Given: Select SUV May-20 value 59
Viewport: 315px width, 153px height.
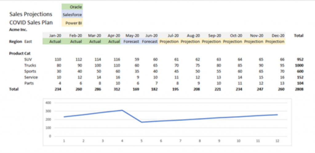Looking at the screenshot, I should pyautogui.click(x=137, y=59).
